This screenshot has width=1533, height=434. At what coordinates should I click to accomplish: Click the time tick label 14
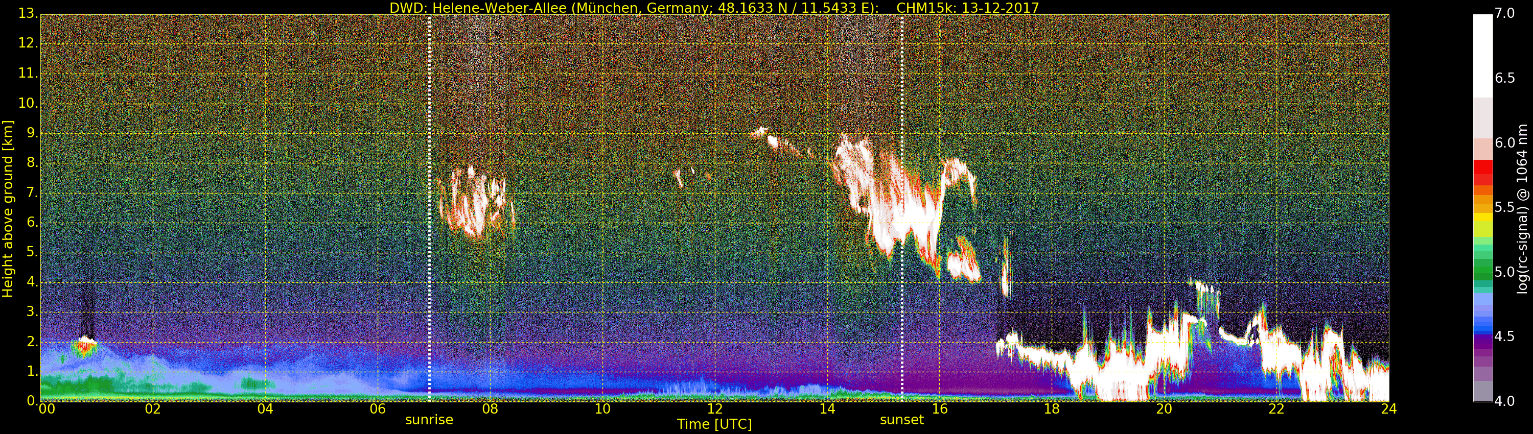point(827,409)
